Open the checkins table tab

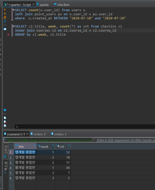coord(62,5)
